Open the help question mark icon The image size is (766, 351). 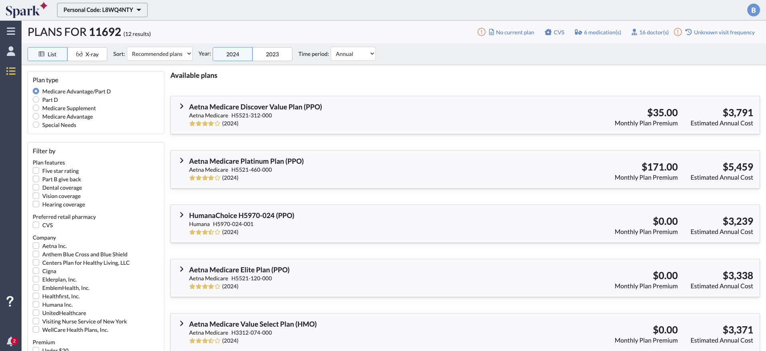tap(10, 301)
